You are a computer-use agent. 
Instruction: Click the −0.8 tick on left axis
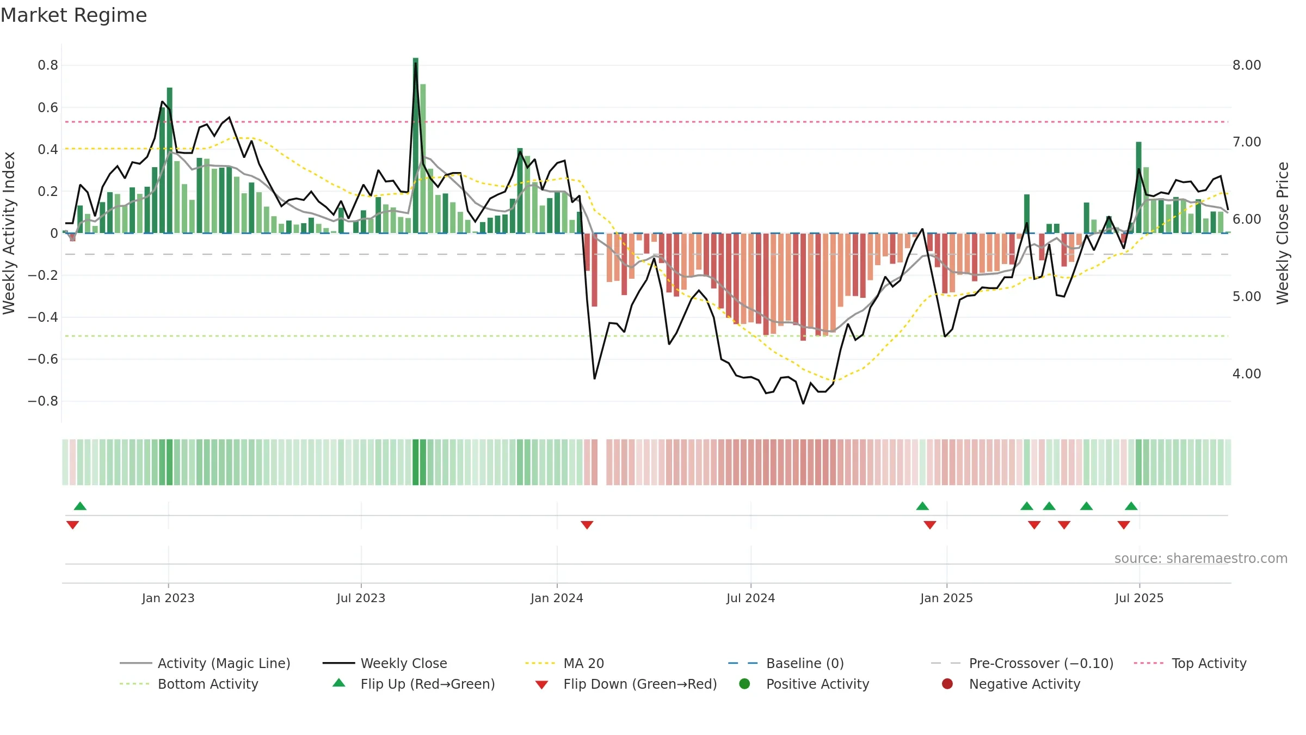43,401
